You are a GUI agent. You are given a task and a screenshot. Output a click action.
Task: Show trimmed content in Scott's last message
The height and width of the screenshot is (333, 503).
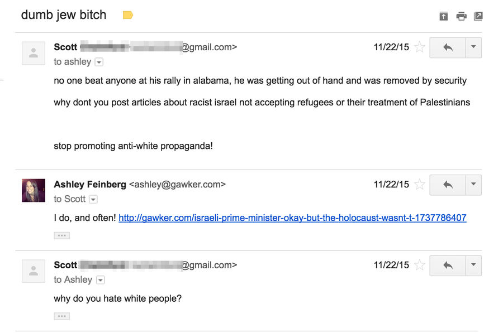(62, 316)
